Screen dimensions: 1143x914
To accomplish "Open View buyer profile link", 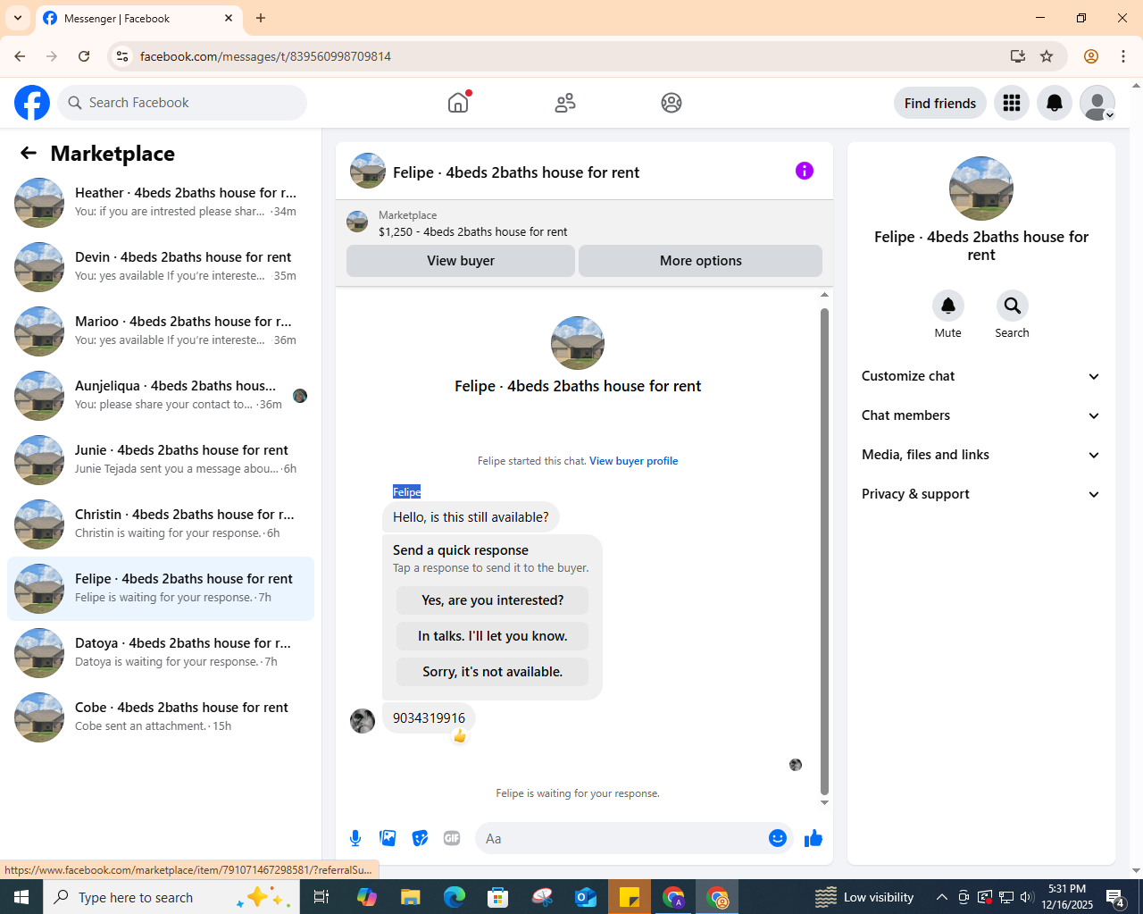I will 634,461.
